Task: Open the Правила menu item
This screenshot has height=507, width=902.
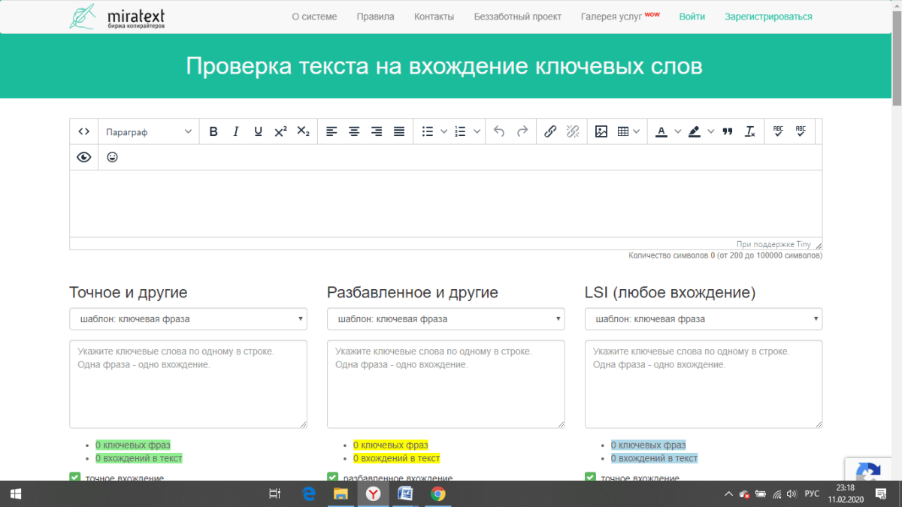Action: click(x=375, y=17)
